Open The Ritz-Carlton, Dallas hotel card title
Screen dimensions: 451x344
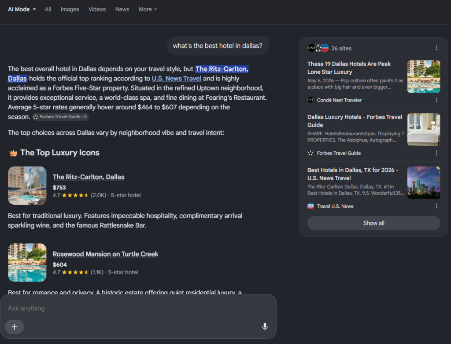[x=88, y=177]
